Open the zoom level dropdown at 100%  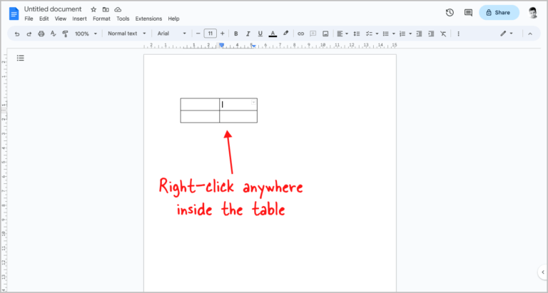pos(86,34)
